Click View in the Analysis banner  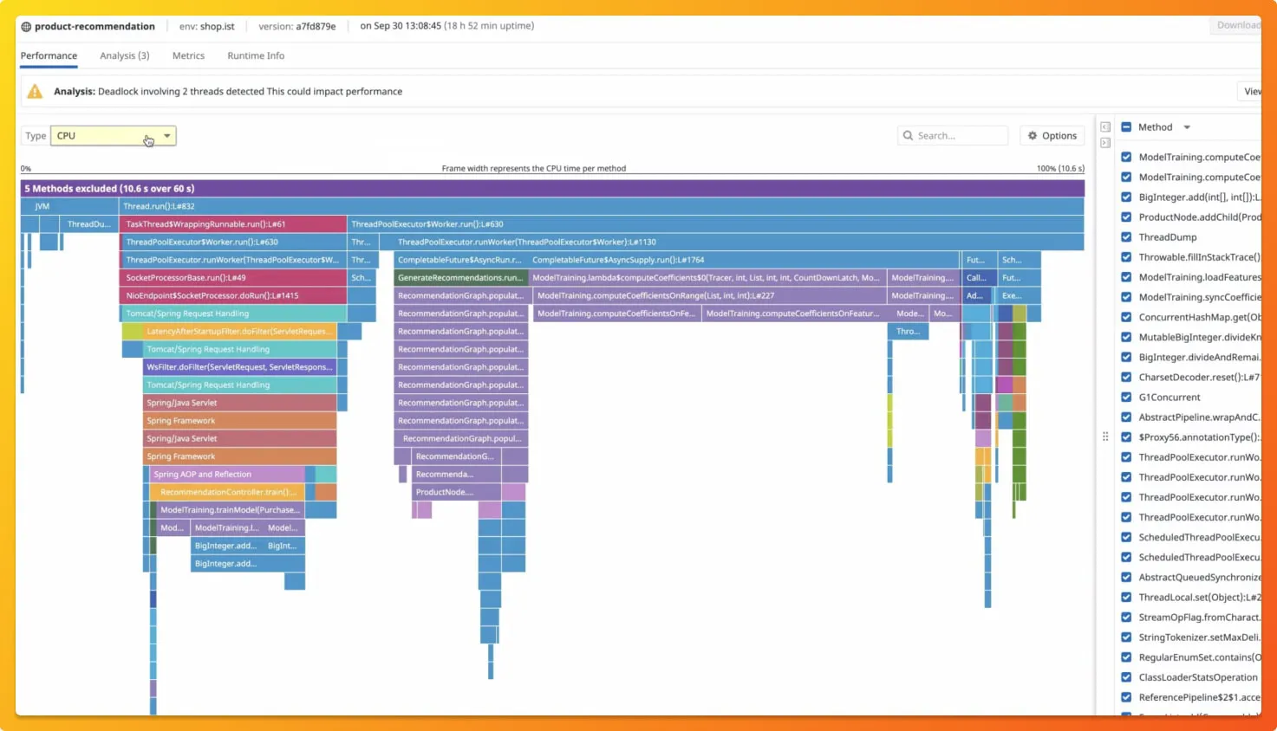(1250, 91)
